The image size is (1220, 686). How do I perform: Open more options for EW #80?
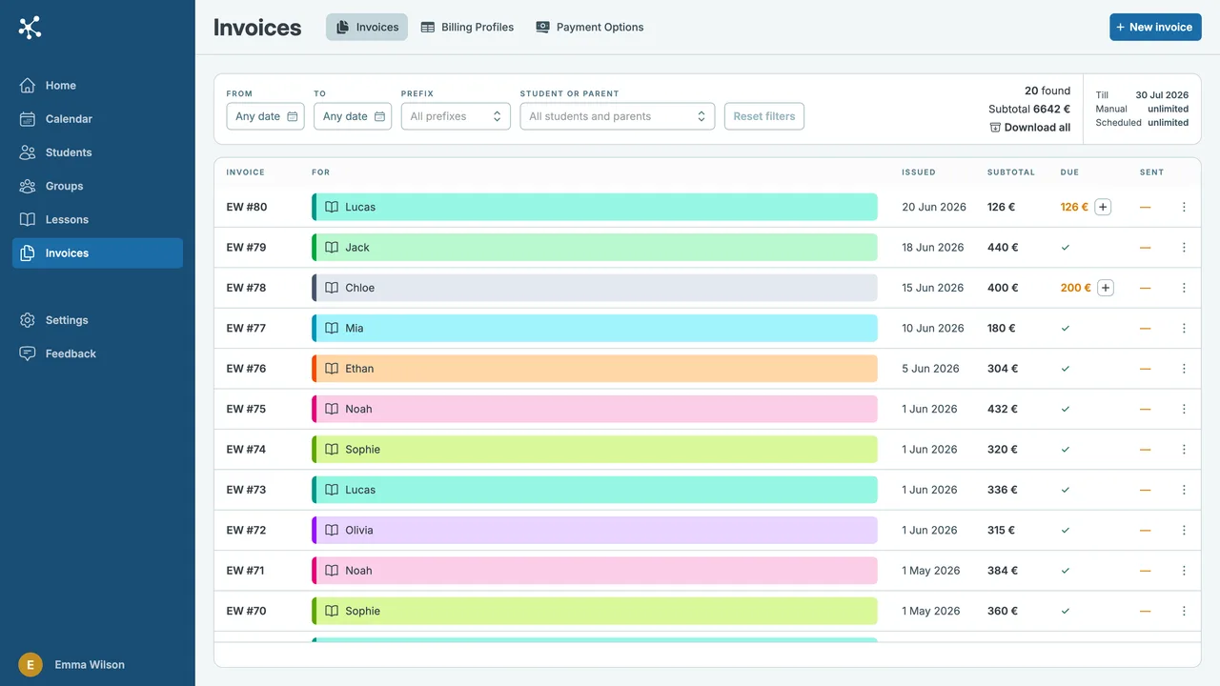coord(1184,207)
